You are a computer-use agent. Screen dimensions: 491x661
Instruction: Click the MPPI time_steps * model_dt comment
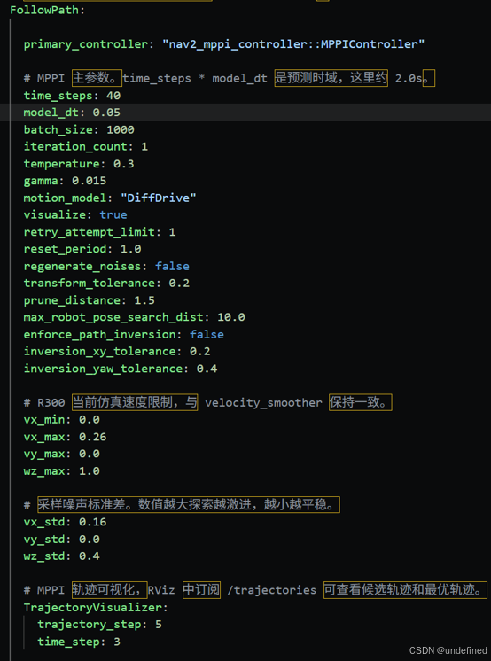tap(229, 78)
